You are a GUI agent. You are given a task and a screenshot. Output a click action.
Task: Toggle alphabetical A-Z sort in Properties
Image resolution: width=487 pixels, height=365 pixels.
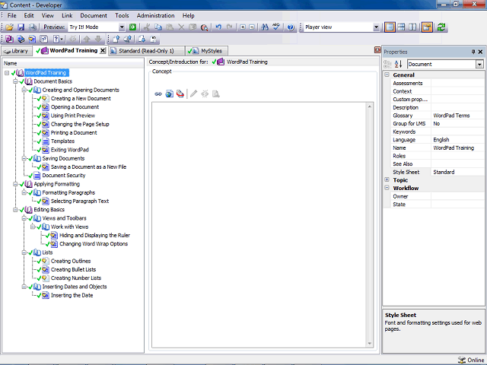(x=398, y=64)
